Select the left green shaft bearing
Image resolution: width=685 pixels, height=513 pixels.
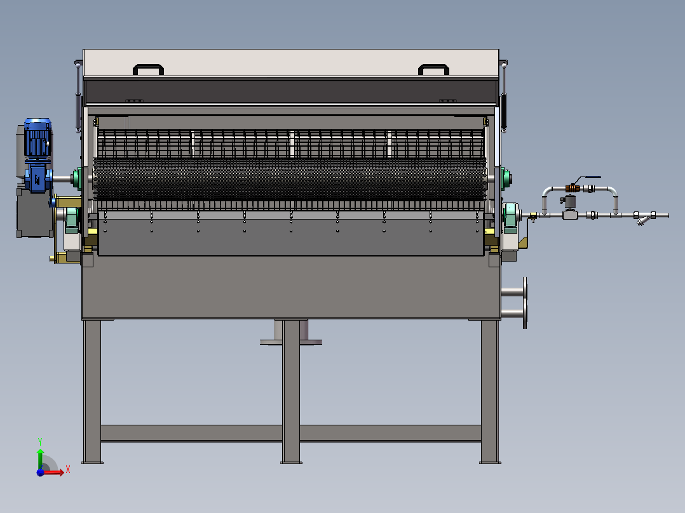76,178
